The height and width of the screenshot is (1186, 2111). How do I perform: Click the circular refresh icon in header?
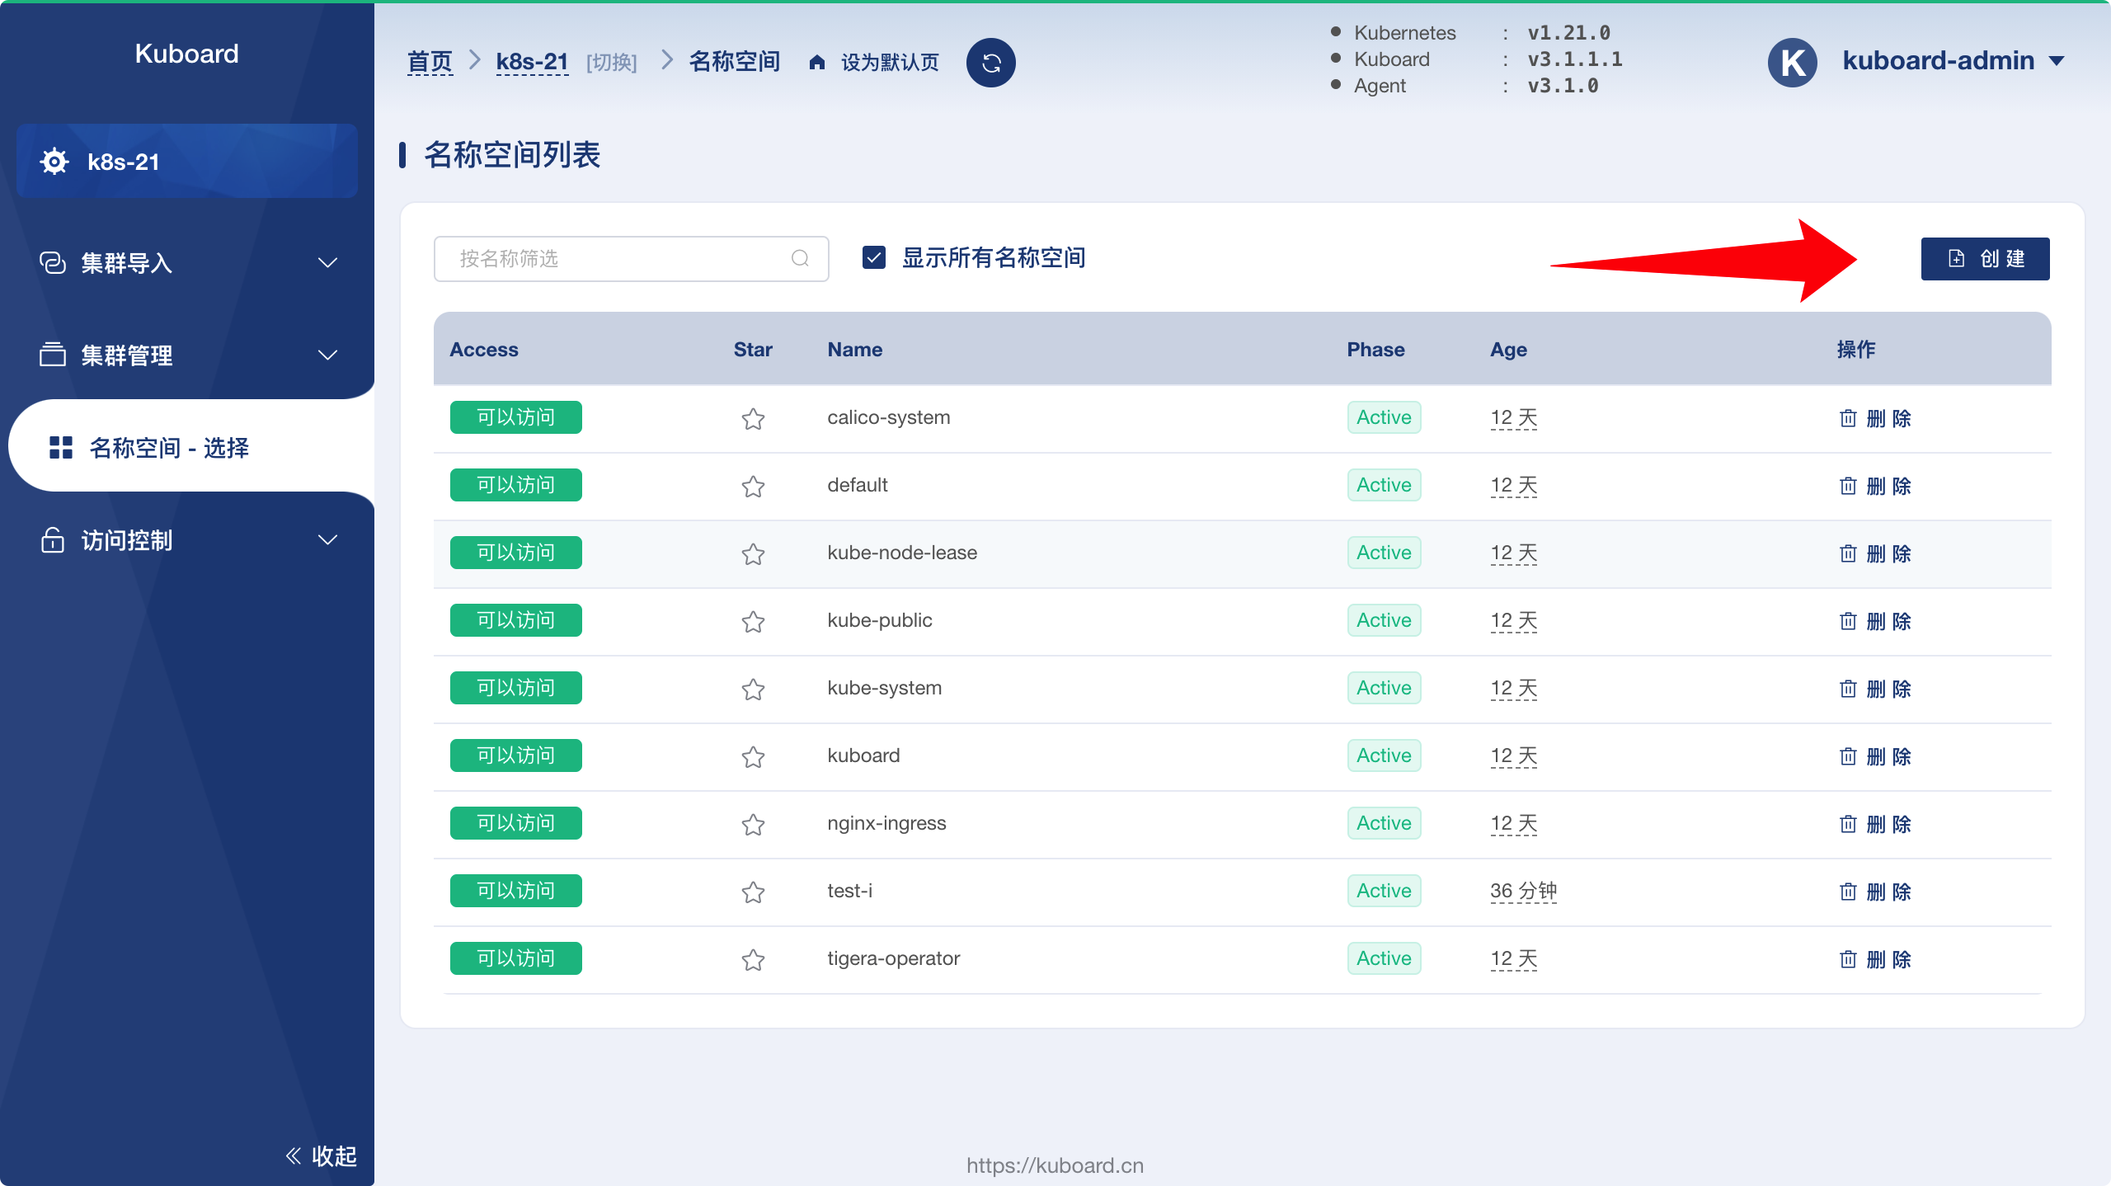point(990,63)
